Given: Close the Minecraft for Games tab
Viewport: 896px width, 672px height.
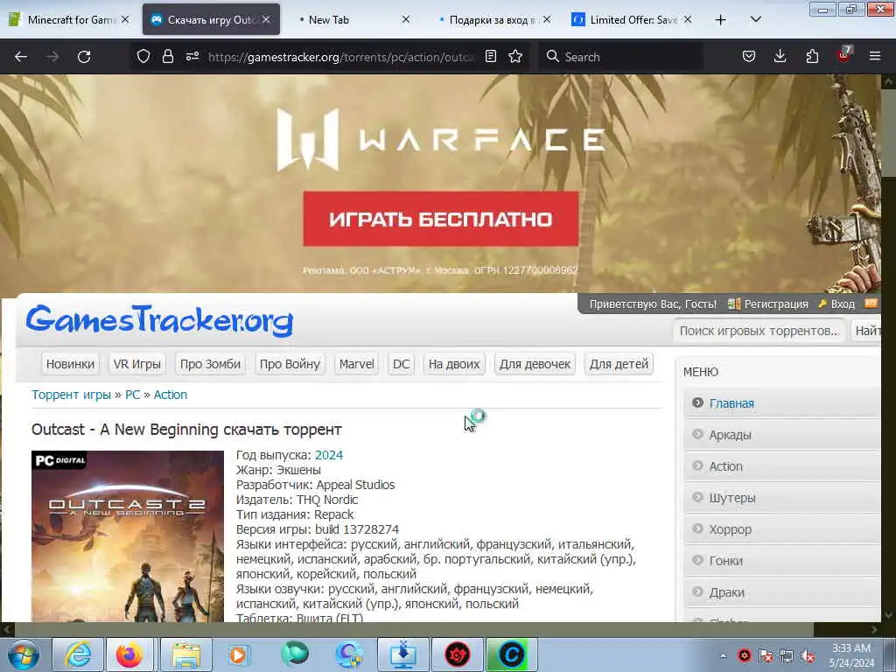Looking at the screenshot, I should click(125, 19).
